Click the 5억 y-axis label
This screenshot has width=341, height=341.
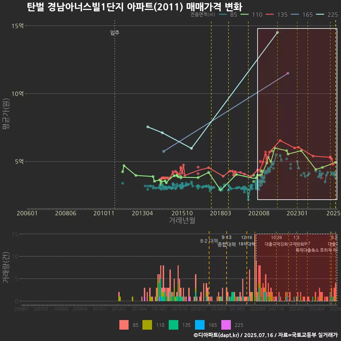click(19, 162)
